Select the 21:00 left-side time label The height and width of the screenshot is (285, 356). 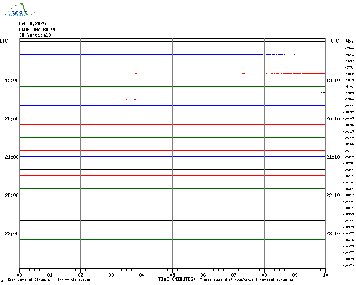[12, 157]
